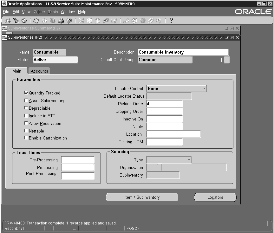
Task: Click the Switch Responsibilities hat icon
Action: (x=53, y=21)
